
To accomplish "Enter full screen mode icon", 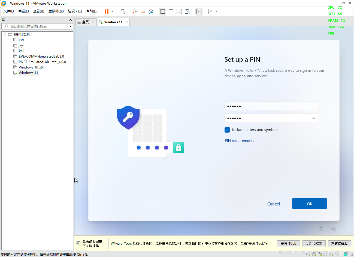I will 179,11.
